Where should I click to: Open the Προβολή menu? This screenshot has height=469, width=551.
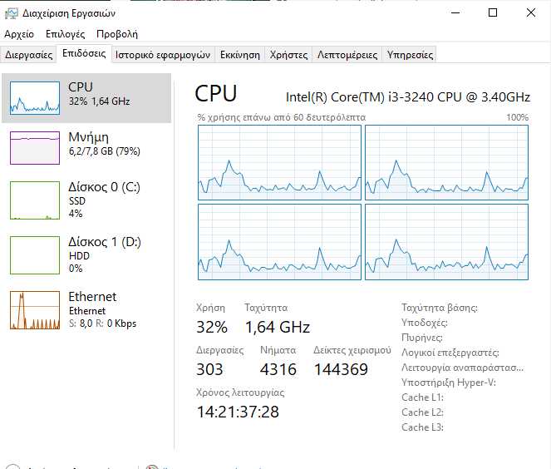point(117,34)
